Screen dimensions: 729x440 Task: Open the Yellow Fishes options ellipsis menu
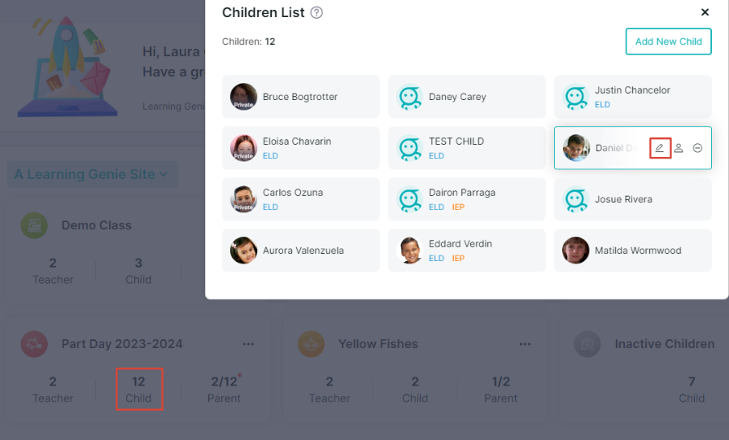(525, 344)
